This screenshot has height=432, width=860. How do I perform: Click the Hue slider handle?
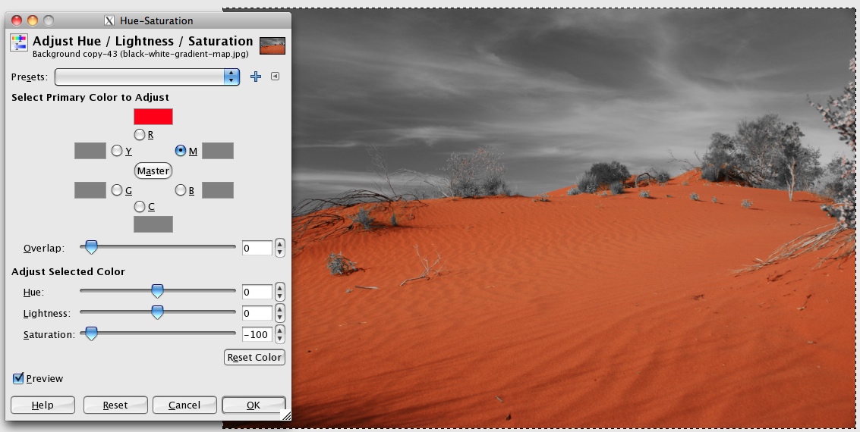(x=157, y=291)
